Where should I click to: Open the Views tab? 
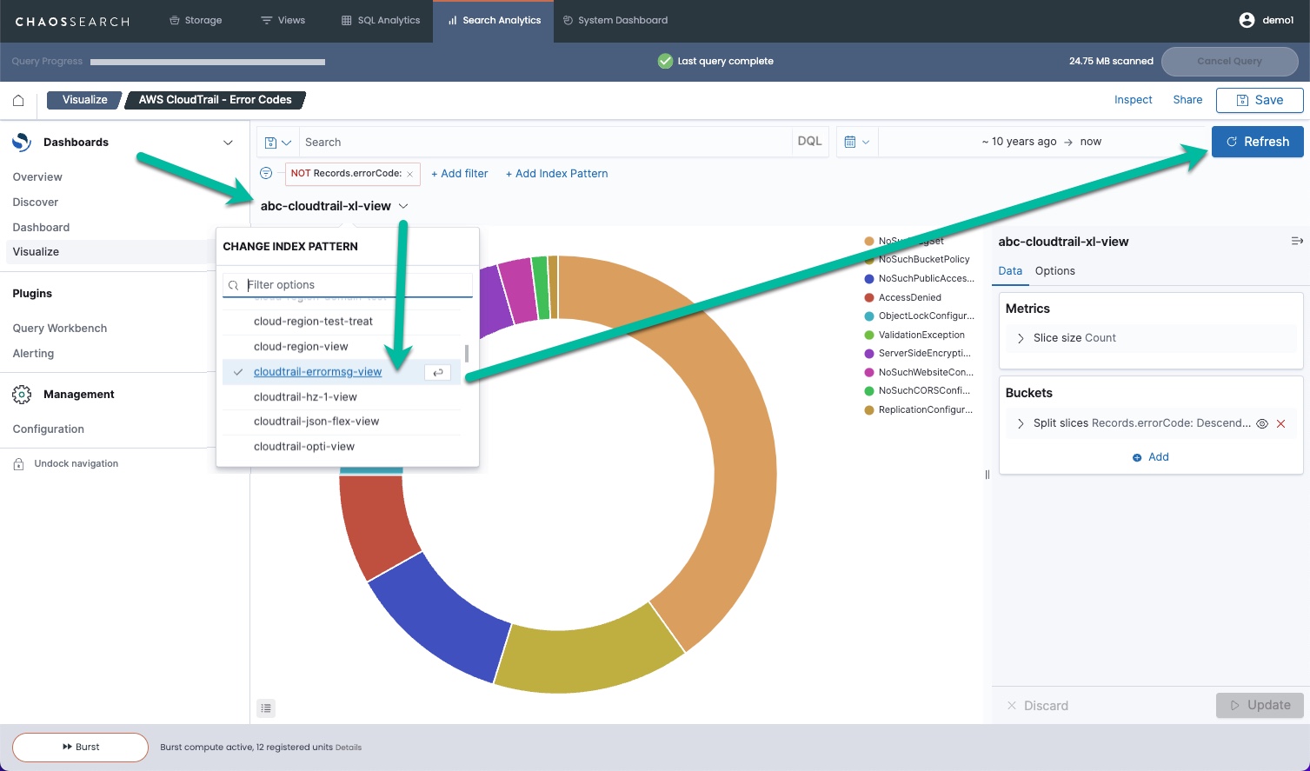[x=283, y=20]
